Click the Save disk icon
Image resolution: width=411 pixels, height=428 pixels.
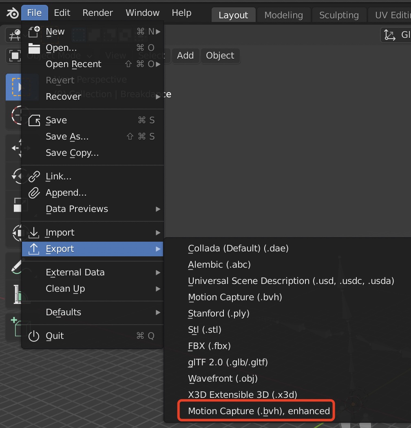pos(34,120)
